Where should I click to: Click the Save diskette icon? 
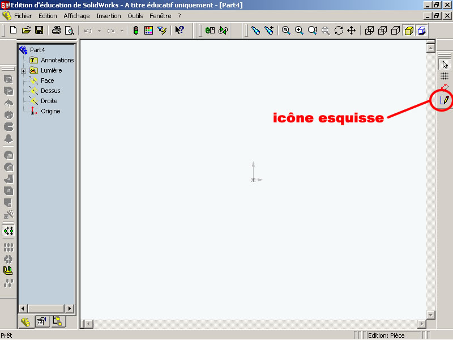coord(39,30)
